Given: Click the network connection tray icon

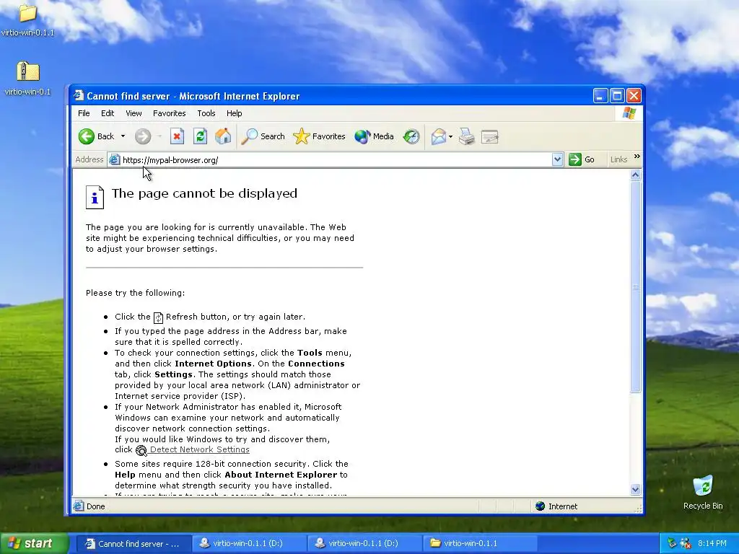Looking at the screenshot, I should [x=686, y=544].
